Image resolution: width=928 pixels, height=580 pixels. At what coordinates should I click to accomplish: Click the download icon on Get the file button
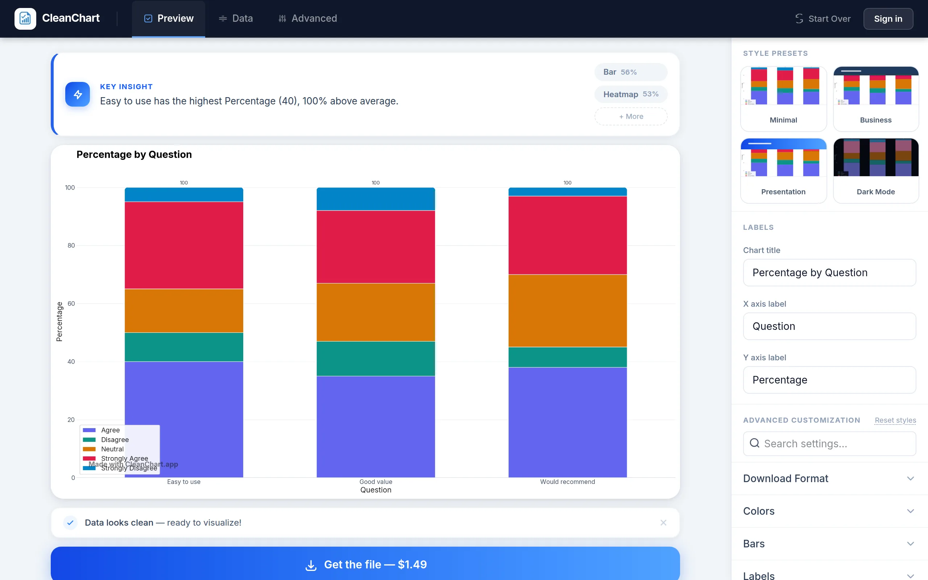311,565
